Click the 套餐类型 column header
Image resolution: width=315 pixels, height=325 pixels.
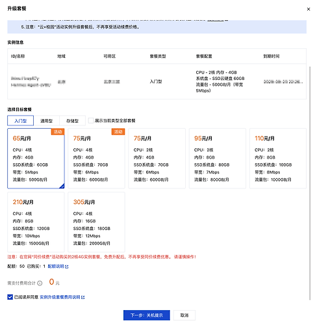[158, 57]
